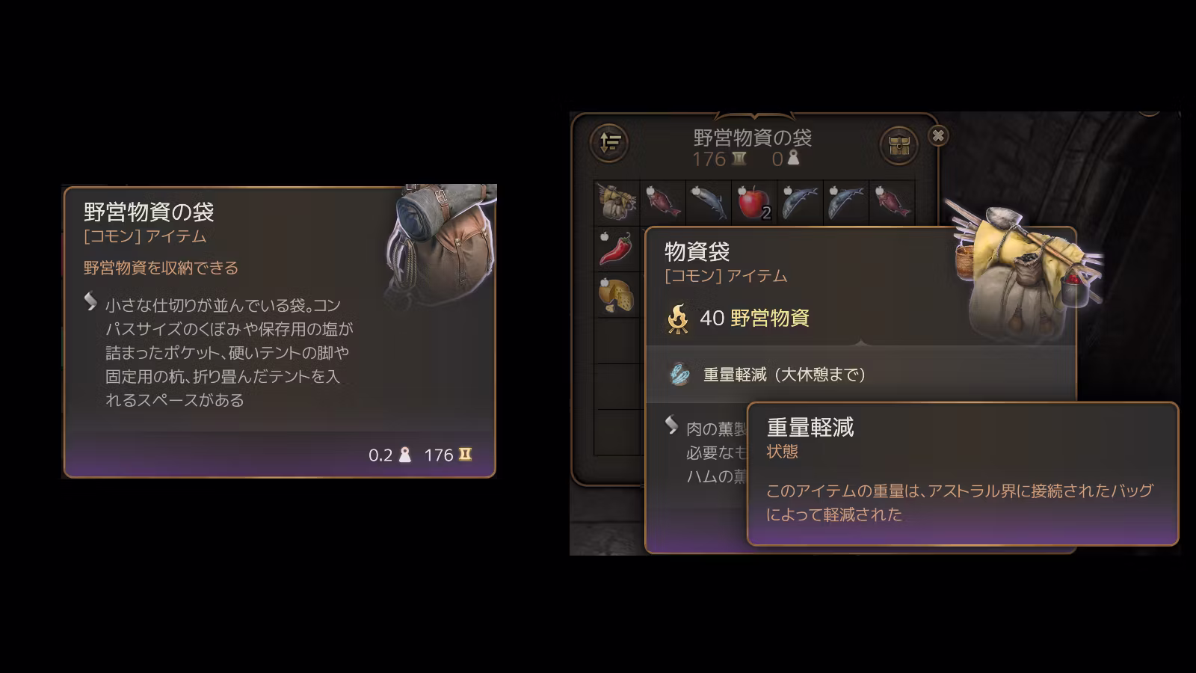Click the 重量軽減（大休憩まで）status text
The width and height of the screenshot is (1196, 673).
(784, 375)
